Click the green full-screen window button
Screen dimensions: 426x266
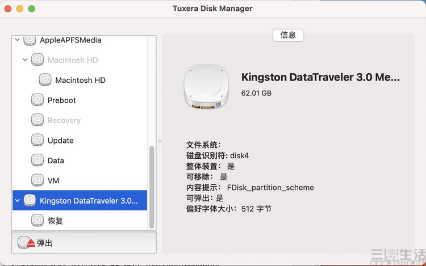31,9
